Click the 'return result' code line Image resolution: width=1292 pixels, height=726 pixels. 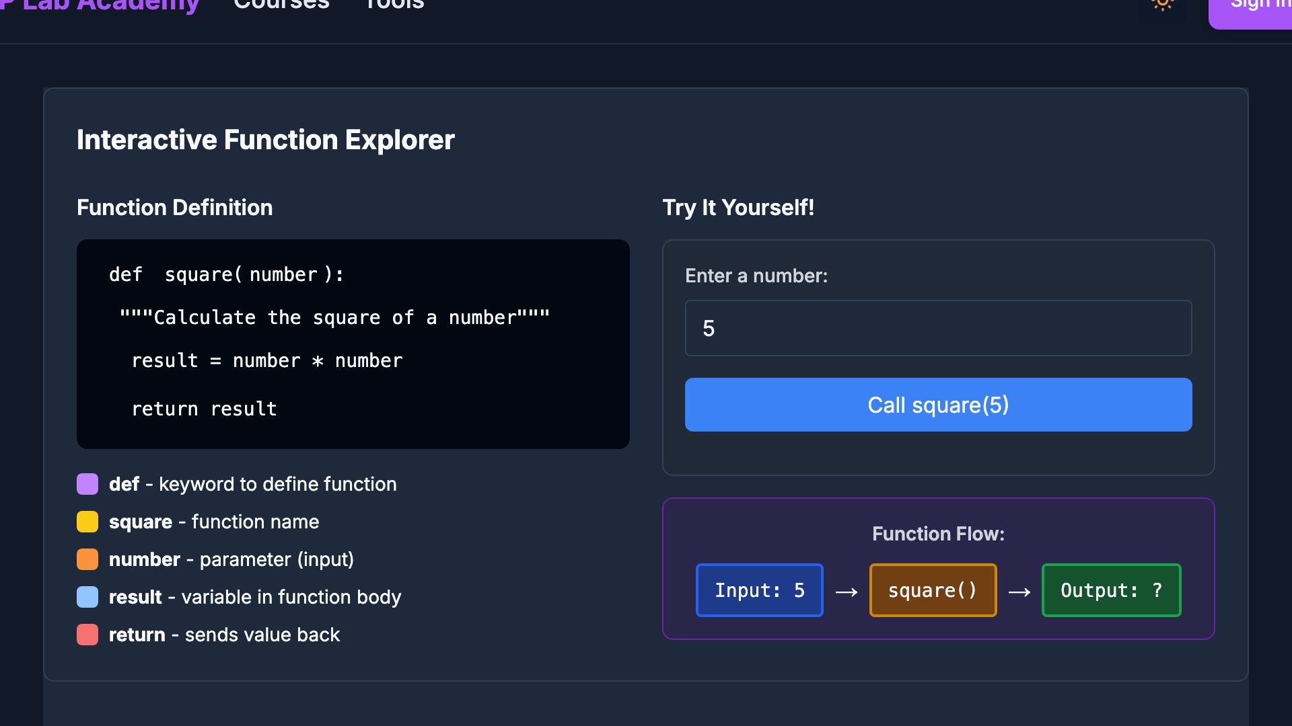204,409
